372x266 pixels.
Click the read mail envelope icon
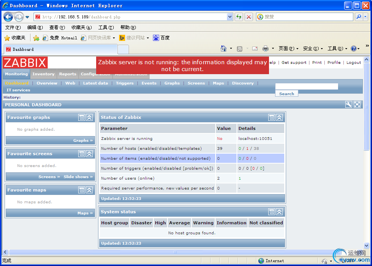[255, 49]
